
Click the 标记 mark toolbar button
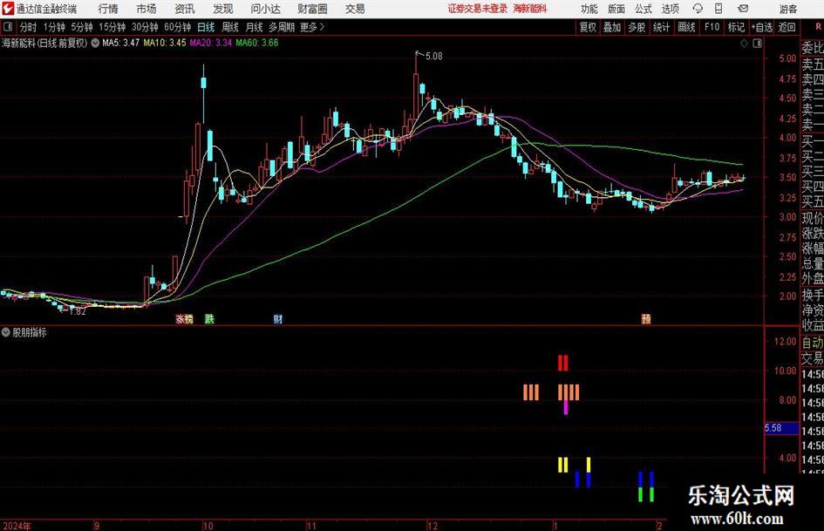(736, 27)
